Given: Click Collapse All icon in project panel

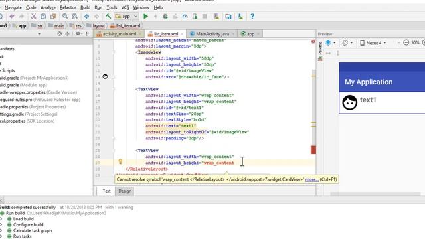Looking at the screenshot, I should [x=68, y=34].
